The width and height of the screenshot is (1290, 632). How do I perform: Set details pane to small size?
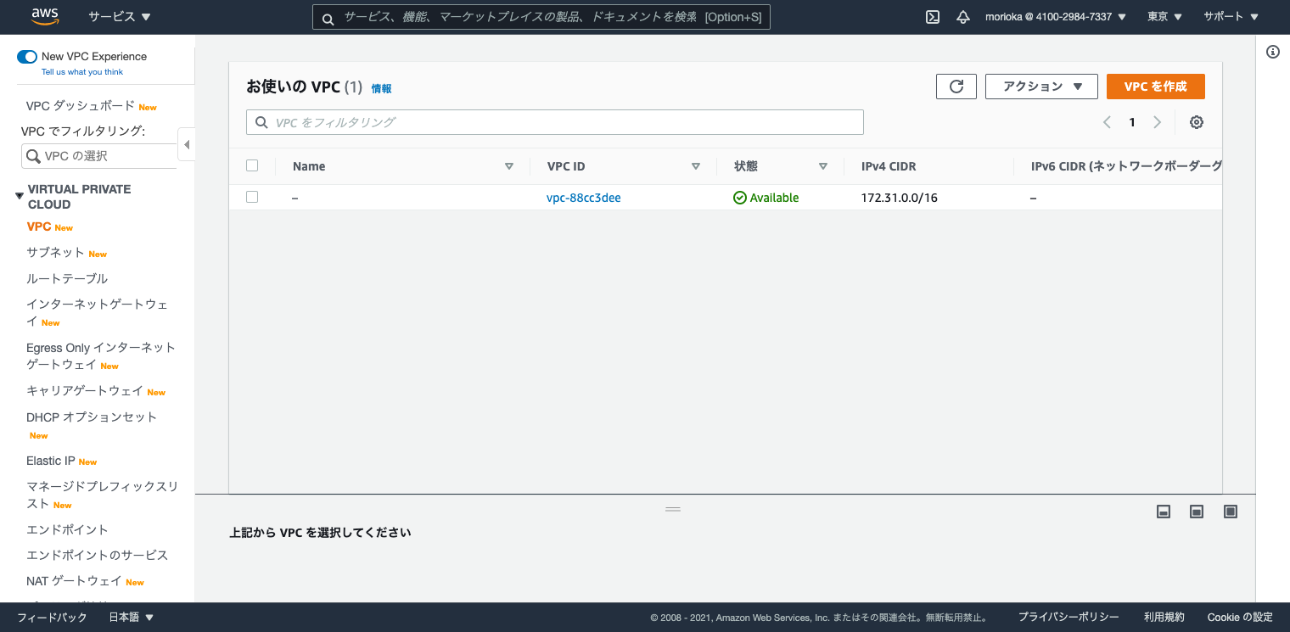pos(1164,512)
